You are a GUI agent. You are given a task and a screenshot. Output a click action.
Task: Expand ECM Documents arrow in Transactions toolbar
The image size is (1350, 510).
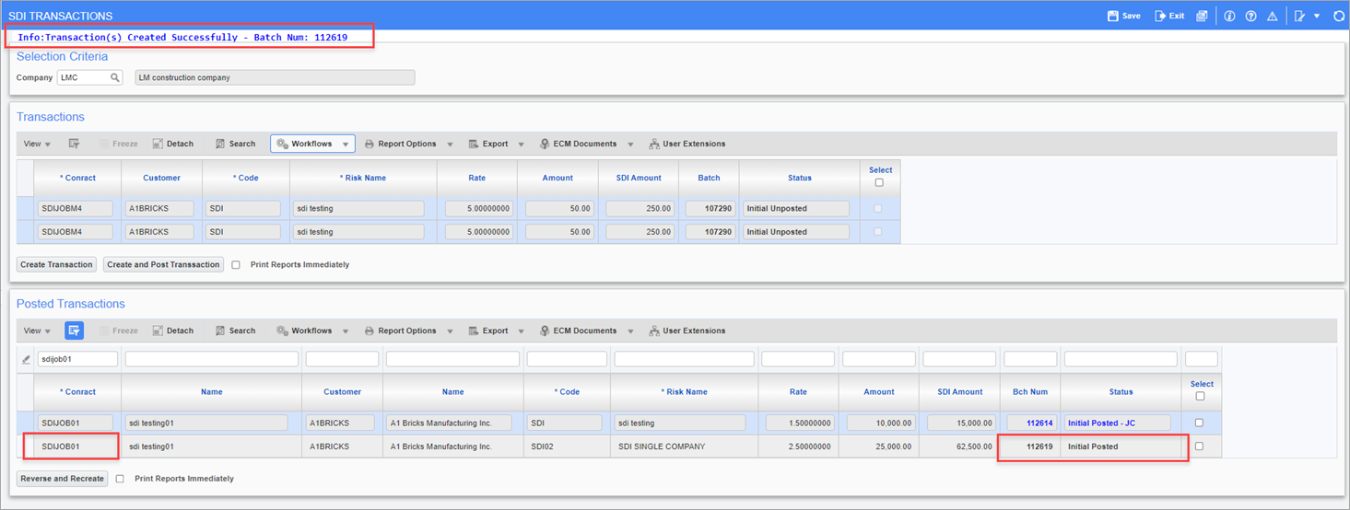pos(630,145)
